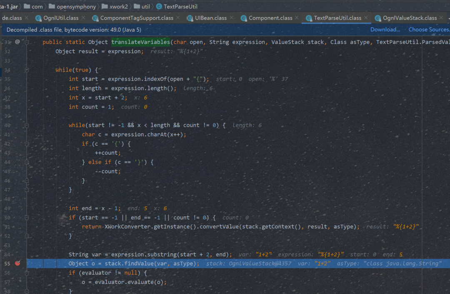Click the class icon on the OgnlUtil.class tab
Viewport: 450px width, 294px height.
tap(38, 18)
